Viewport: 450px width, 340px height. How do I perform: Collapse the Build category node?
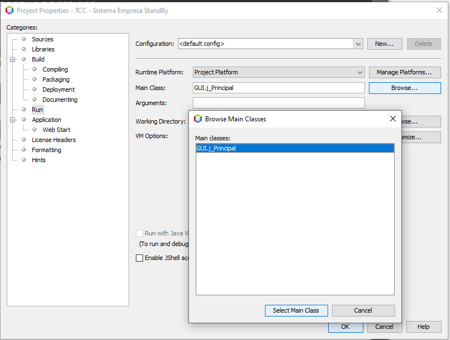13,59
